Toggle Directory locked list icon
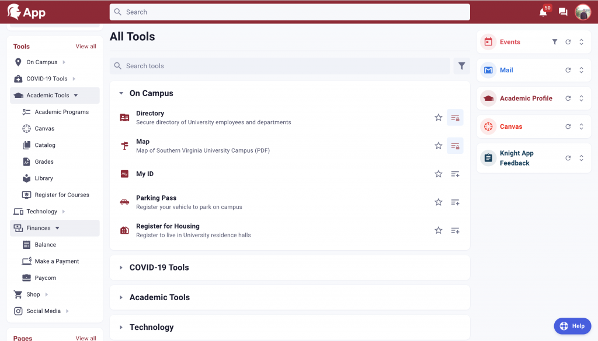 (x=455, y=118)
